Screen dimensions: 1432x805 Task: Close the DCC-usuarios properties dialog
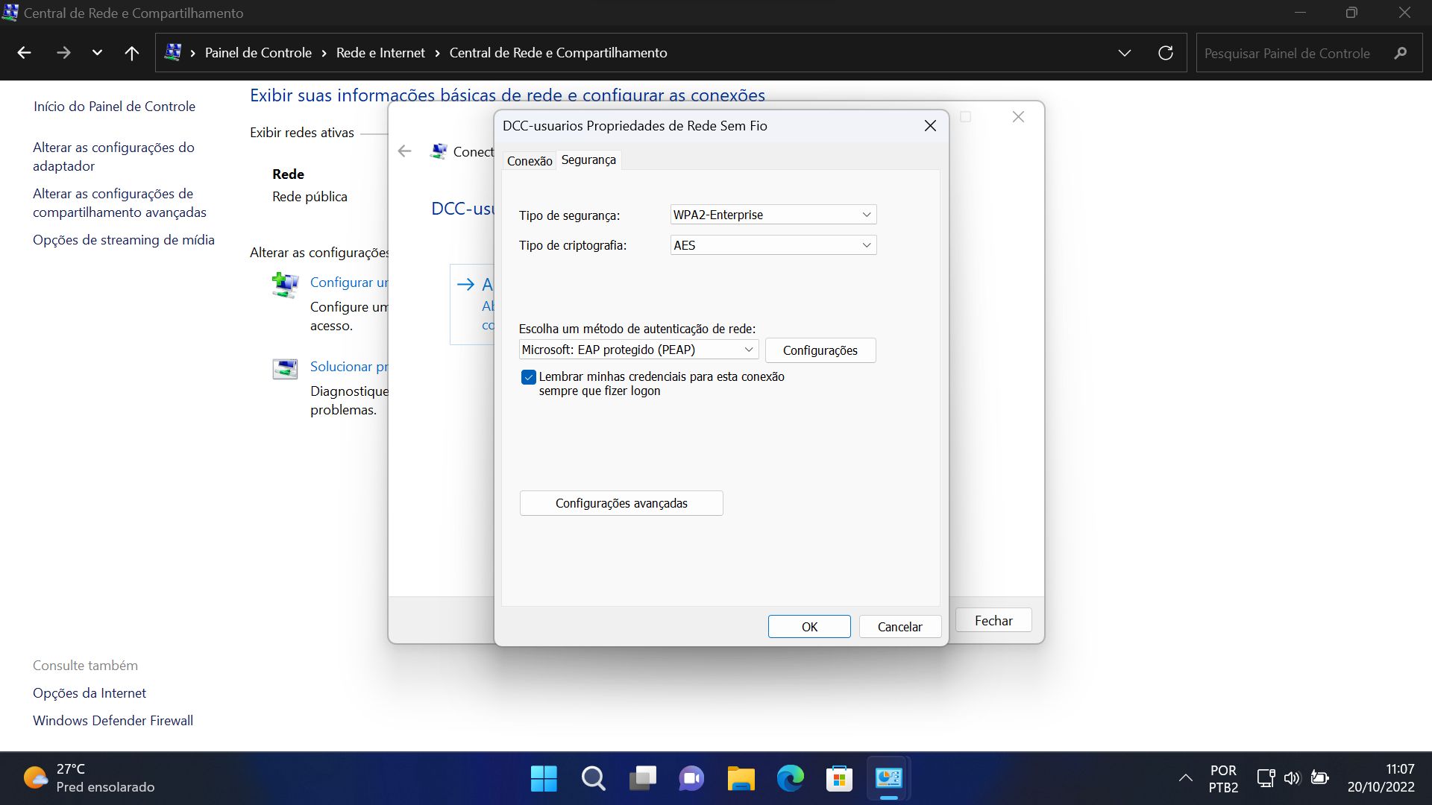(x=930, y=126)
